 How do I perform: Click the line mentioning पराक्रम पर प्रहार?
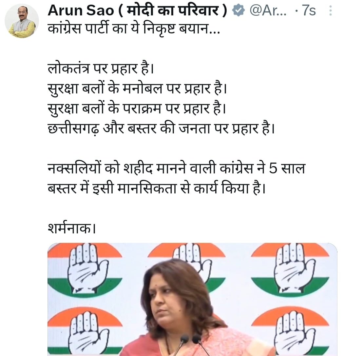click(137, 109)
